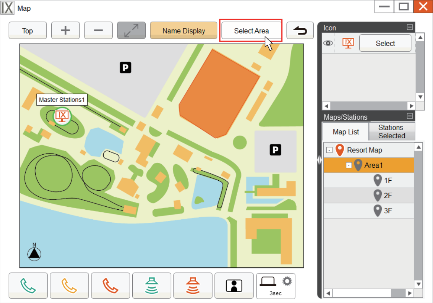Zoom in the map with plus button
The width and height of the screenshot is (433, 303).
click(65, 30)
